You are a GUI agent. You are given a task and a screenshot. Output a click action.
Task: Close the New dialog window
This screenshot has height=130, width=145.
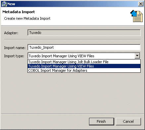pyautogui.click(x=141, y=4)
